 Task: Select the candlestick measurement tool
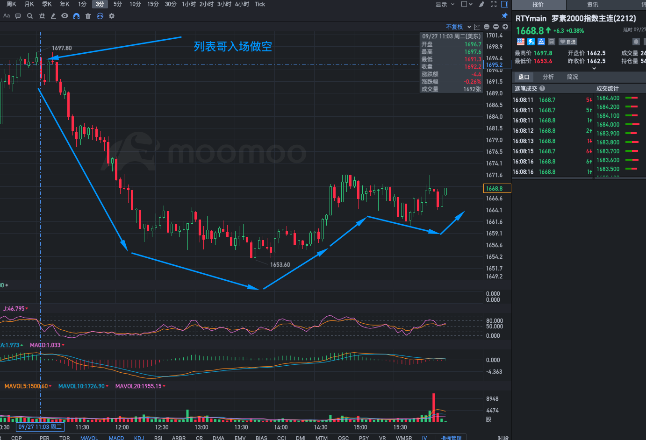(42, 16)
